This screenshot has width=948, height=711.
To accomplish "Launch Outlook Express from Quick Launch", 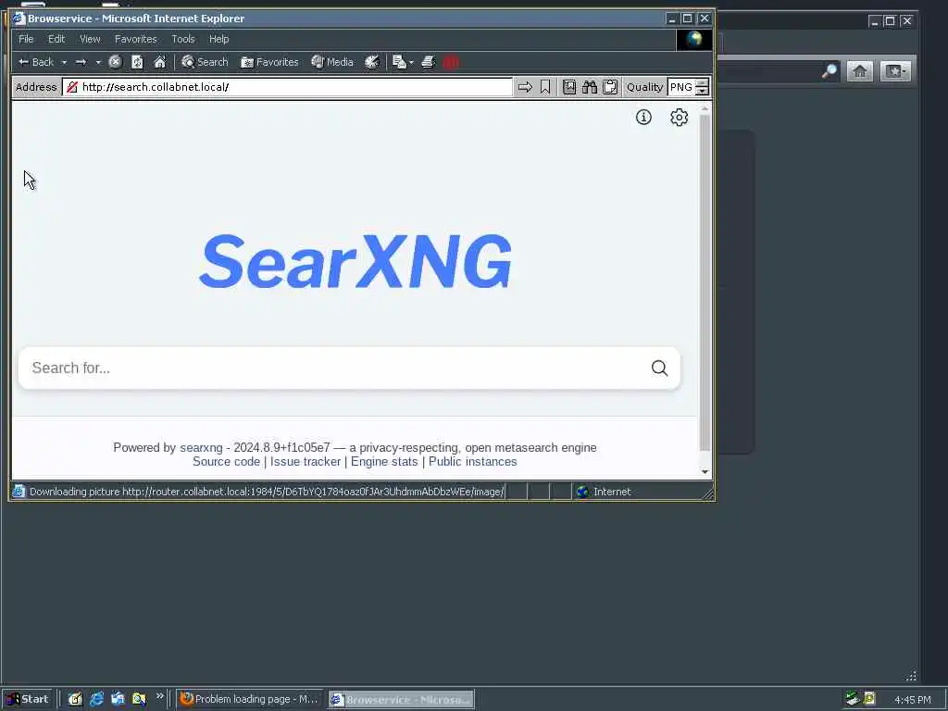I will [x=118, y=700].
